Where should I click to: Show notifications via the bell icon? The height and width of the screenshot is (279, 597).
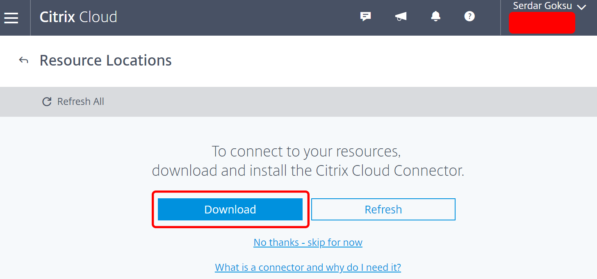435,16
